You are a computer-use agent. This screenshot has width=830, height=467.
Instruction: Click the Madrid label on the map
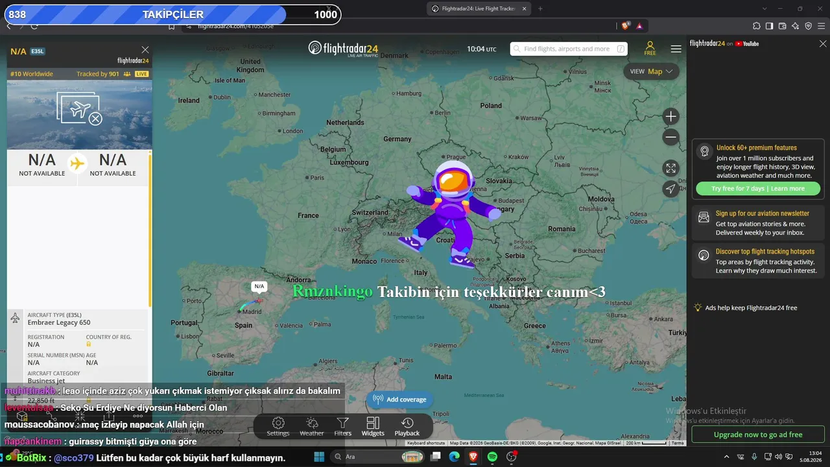tap(252, 312)
